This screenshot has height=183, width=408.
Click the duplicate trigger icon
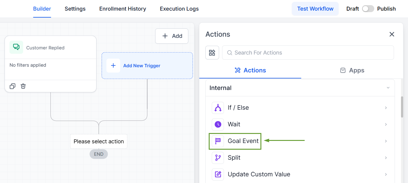(x=12, y=86)
